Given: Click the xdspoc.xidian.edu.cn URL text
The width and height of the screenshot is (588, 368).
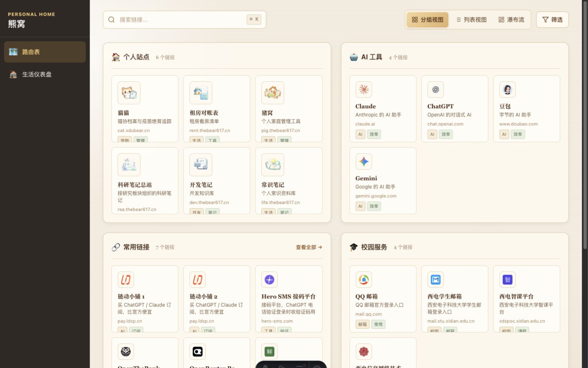Looking at the screenshot, I should pyautogui.click(x=522, y=321).
